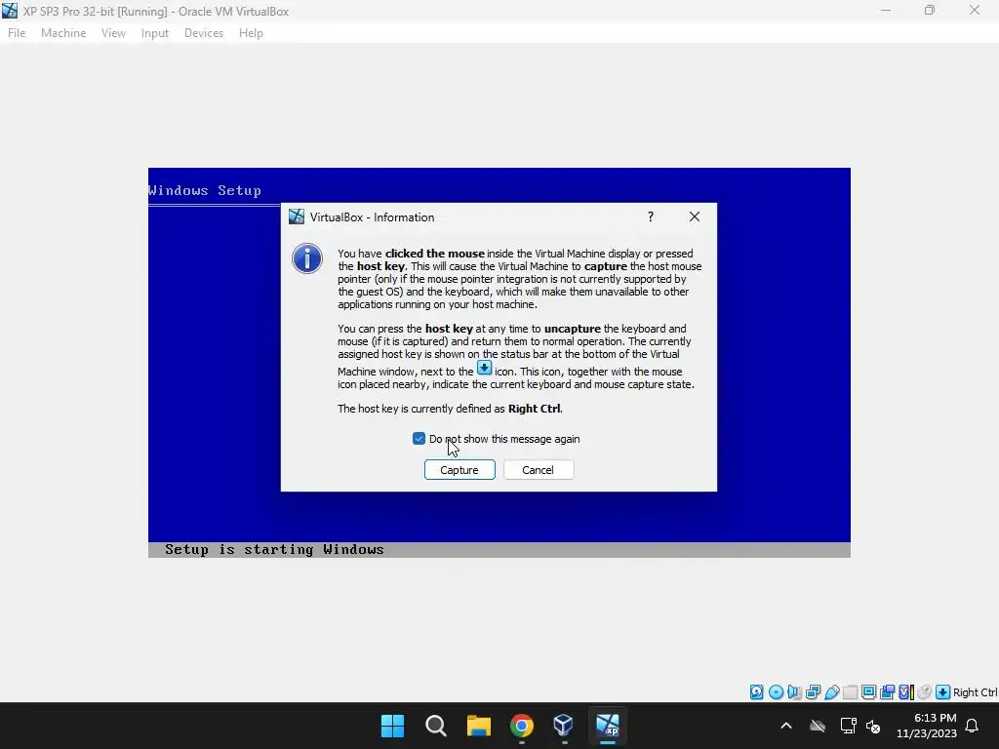Viewport: 999px width, 749px height.
Task: Click the network tray icon
Action: pos(848,726)
